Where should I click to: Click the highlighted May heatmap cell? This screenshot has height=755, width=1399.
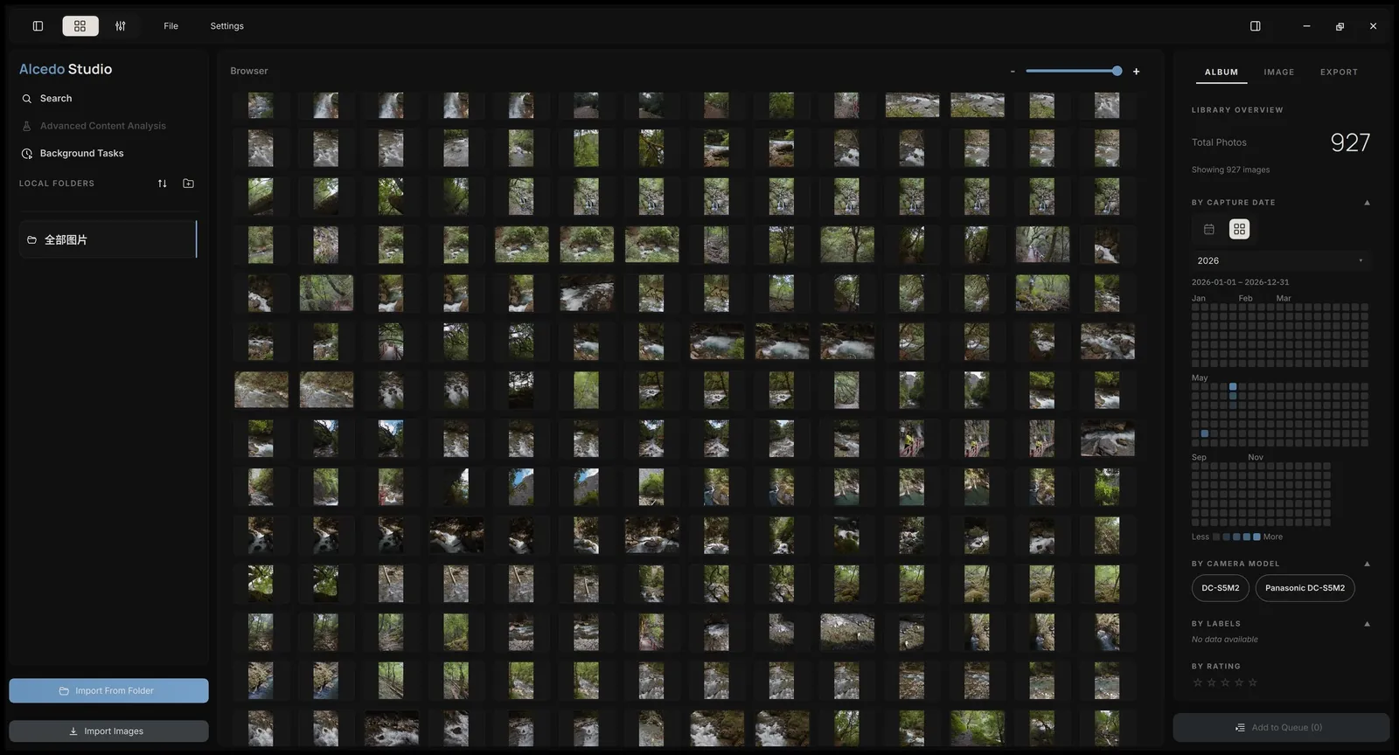pos(1233,386)
